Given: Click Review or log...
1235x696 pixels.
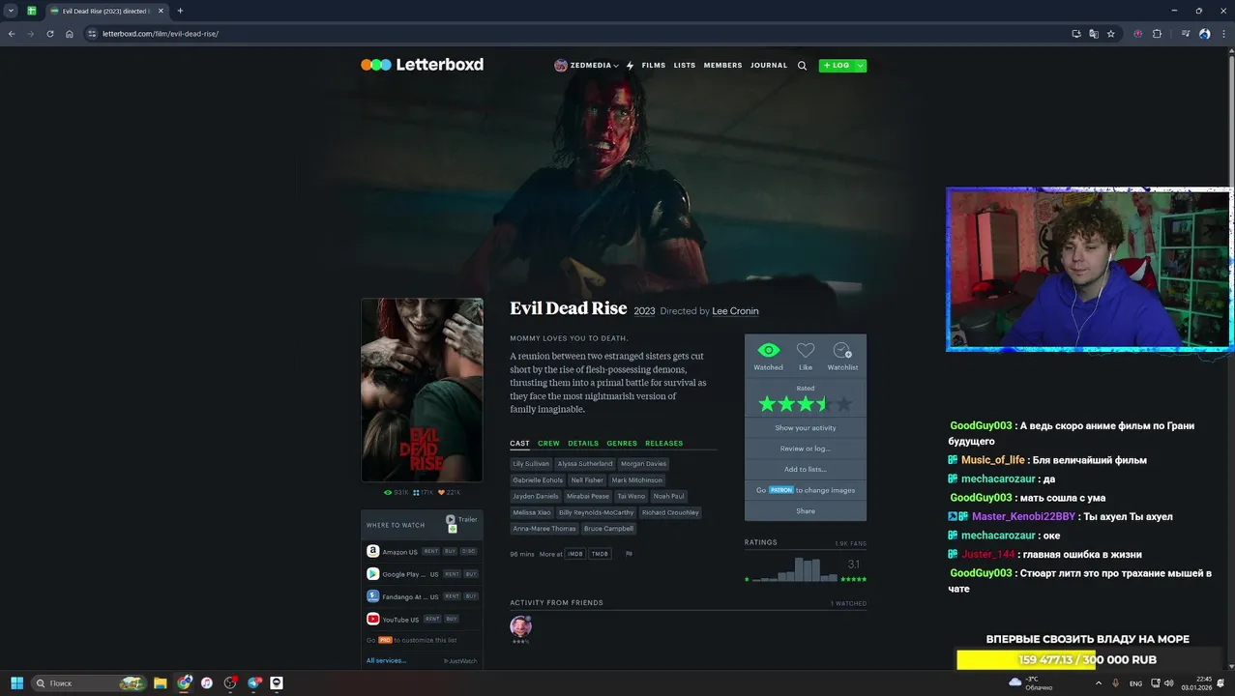Looking at the screenshot, I should pyautogui.click(x=806, y=449).
